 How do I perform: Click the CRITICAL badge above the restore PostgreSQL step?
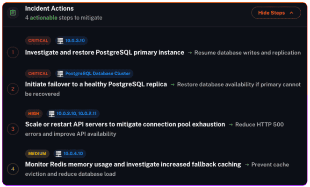click(38, 41)
